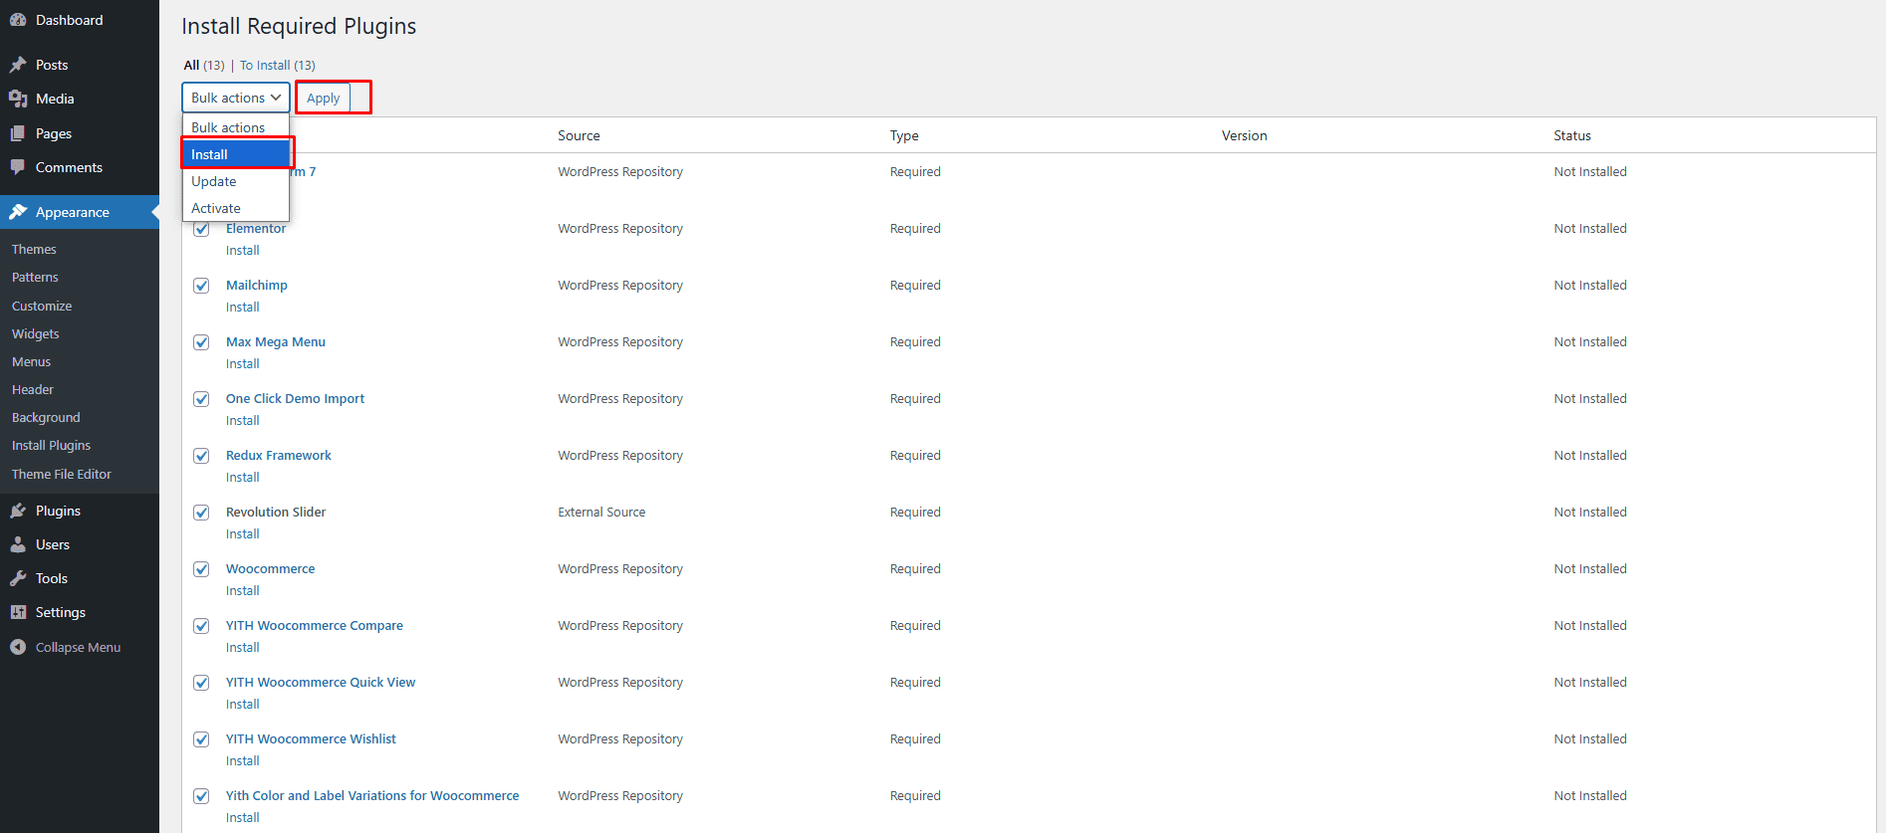Image resolution: width=1886 pixels, height=833 pixels.
Task: Choose Activate from the bulk actions list
Action: pos(236,208)
